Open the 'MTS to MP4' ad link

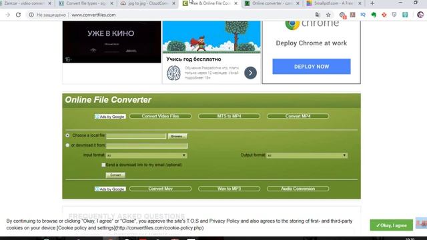tap(229, 116)
